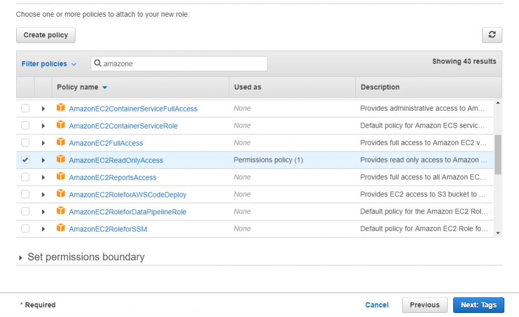
Task: Click the Next: Tags button
Action: tap(478, 305)
